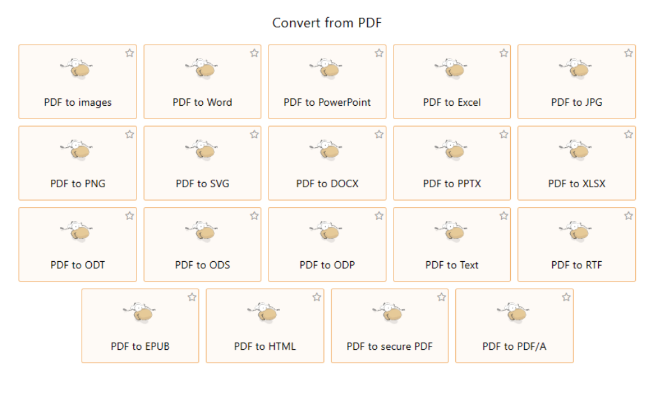Click the squirrel icon above PDF to SVG

coord(202,150)
